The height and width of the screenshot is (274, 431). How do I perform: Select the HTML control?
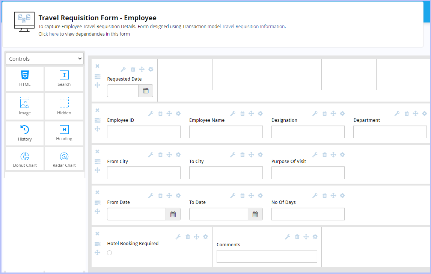click(x=25, y=79)
